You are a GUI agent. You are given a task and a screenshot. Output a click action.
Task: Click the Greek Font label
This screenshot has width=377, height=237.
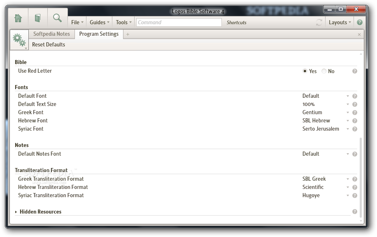(31, 113)
